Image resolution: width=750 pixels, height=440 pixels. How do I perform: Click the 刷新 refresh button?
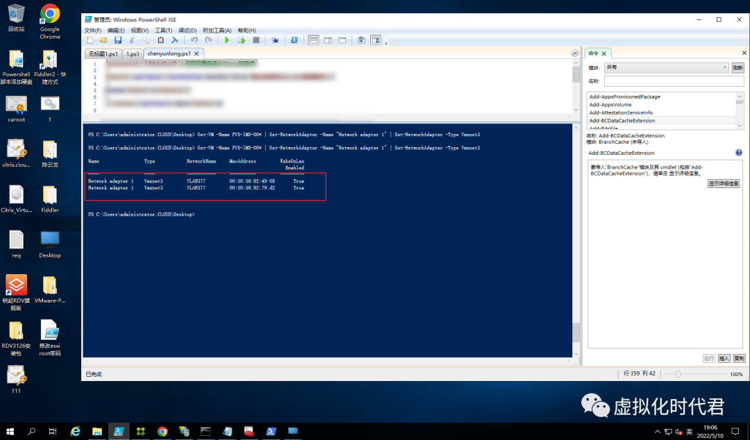click(738, 67)
